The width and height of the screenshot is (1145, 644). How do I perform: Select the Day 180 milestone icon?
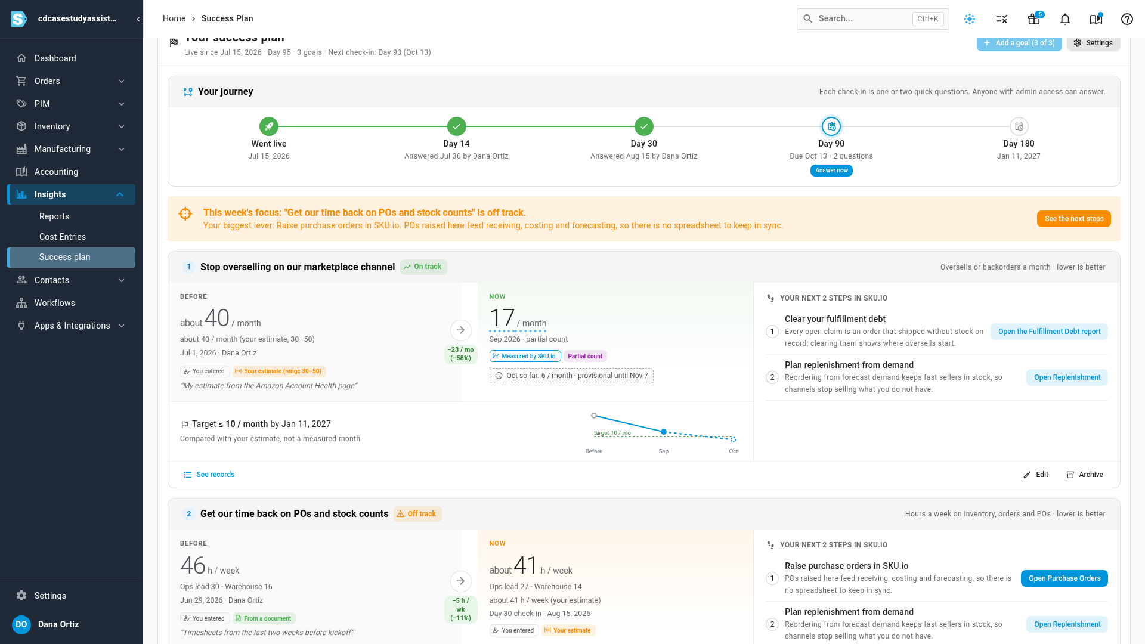tap(1019, 126)
